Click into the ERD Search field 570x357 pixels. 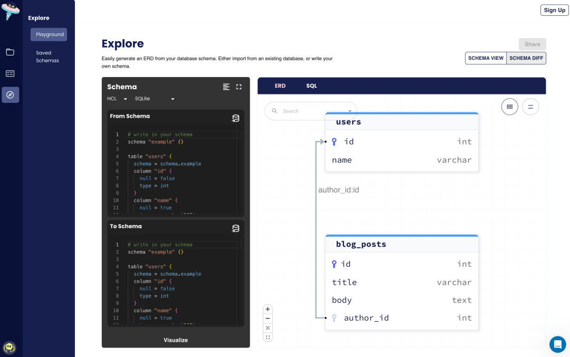(x=311, y=111)
